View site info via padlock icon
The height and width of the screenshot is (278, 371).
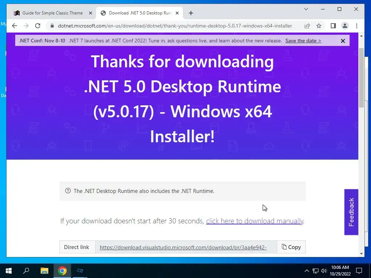click(52, 26)
